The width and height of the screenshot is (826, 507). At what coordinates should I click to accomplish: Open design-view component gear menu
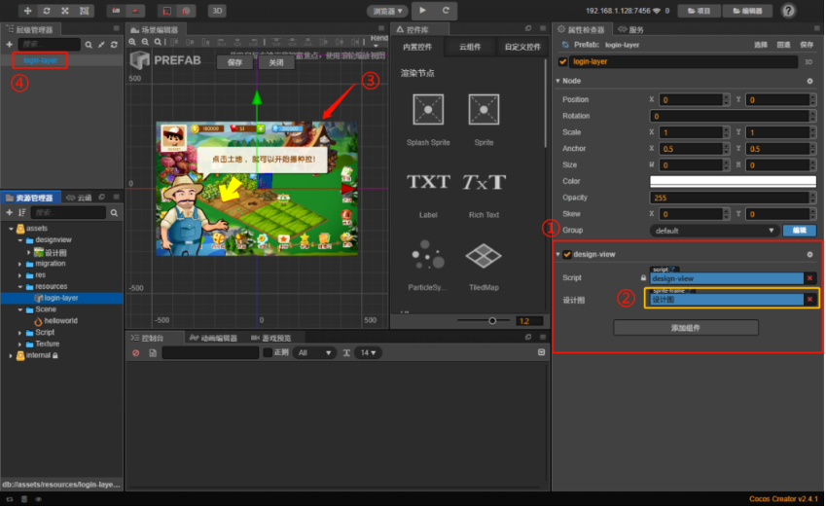coord(809,254)
